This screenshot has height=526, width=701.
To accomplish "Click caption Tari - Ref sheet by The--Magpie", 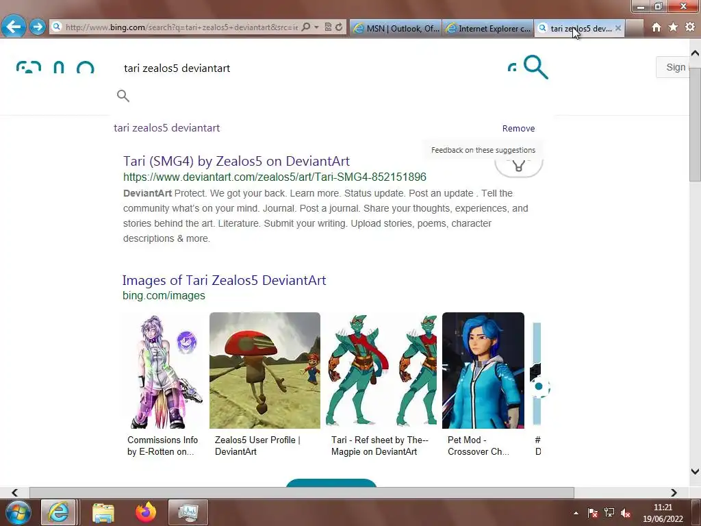I will [379, 446].
